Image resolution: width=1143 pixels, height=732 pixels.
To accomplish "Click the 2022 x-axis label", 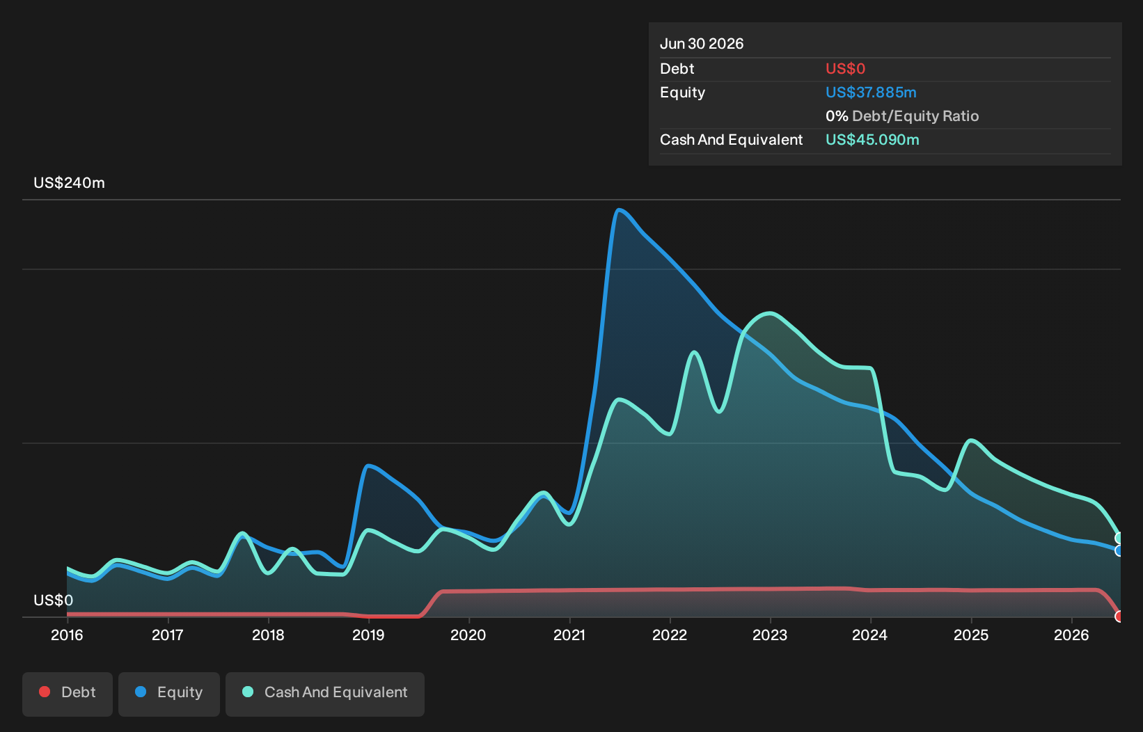I will pyautogui.click(x=670, y=635).
